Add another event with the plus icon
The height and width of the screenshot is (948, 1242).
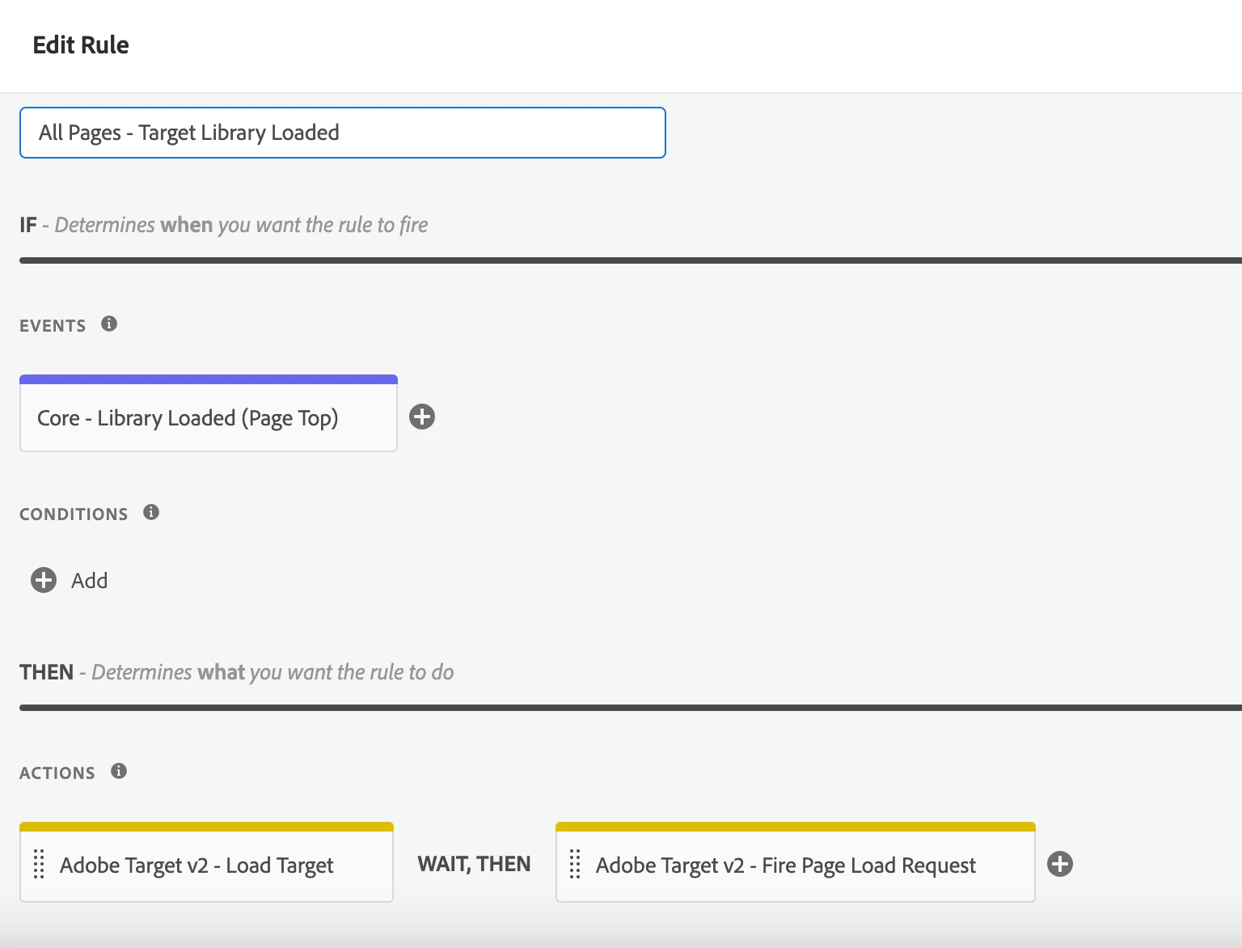pos(422,417)
